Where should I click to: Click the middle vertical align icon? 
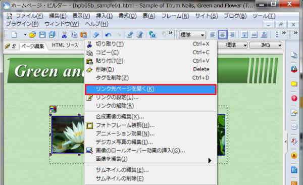(x=254, y=35)
